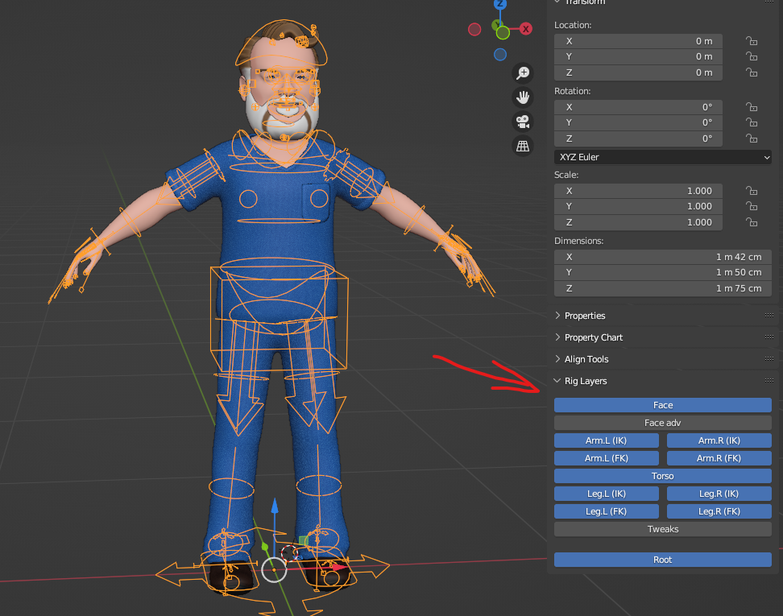The height and width of the screenshot is (616, 783).
Task: Click the Location Z field
Action: pos(638,72)
